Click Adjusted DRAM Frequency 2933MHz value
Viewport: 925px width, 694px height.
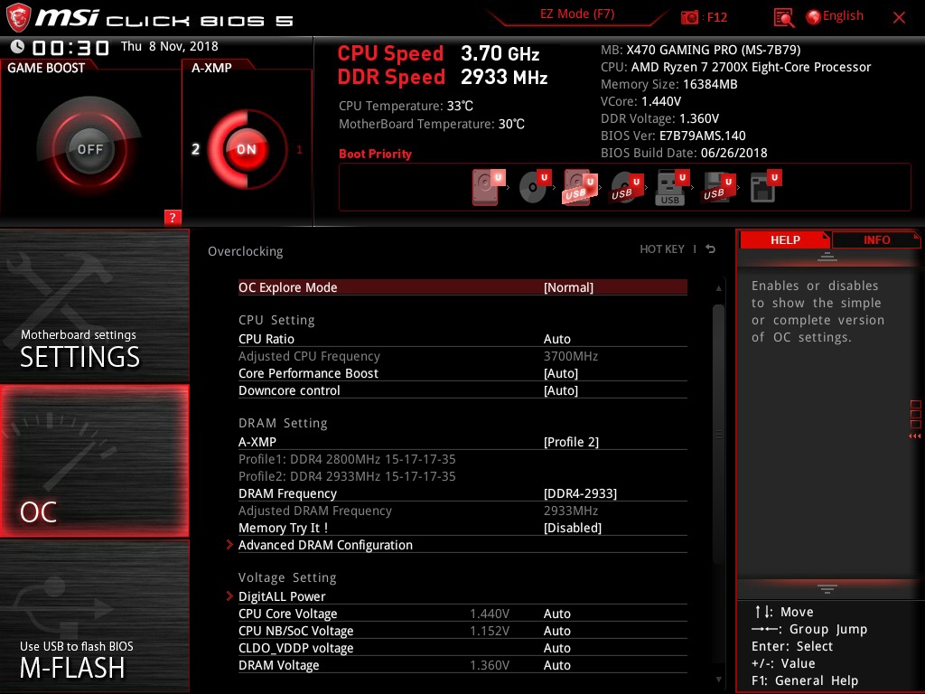pos(571,511)
